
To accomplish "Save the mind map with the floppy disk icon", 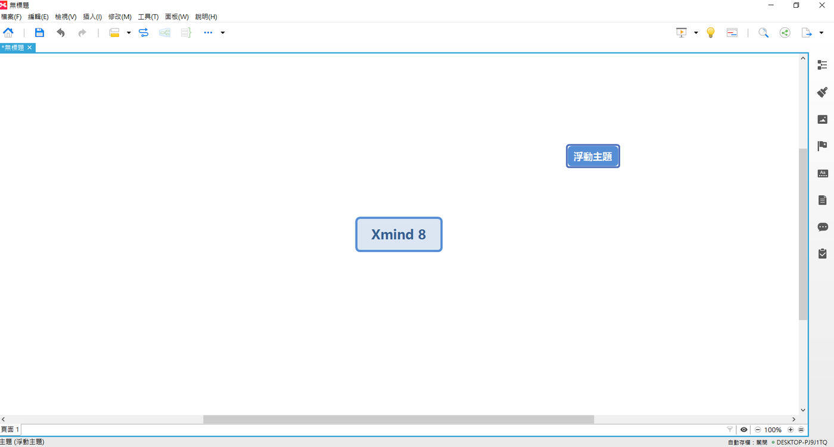I will click(x=39, y=33).
